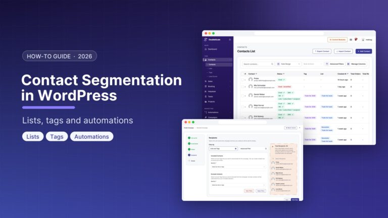
Task: Click the Helpdesk icon in the sidebar
Action: [206, 91]
